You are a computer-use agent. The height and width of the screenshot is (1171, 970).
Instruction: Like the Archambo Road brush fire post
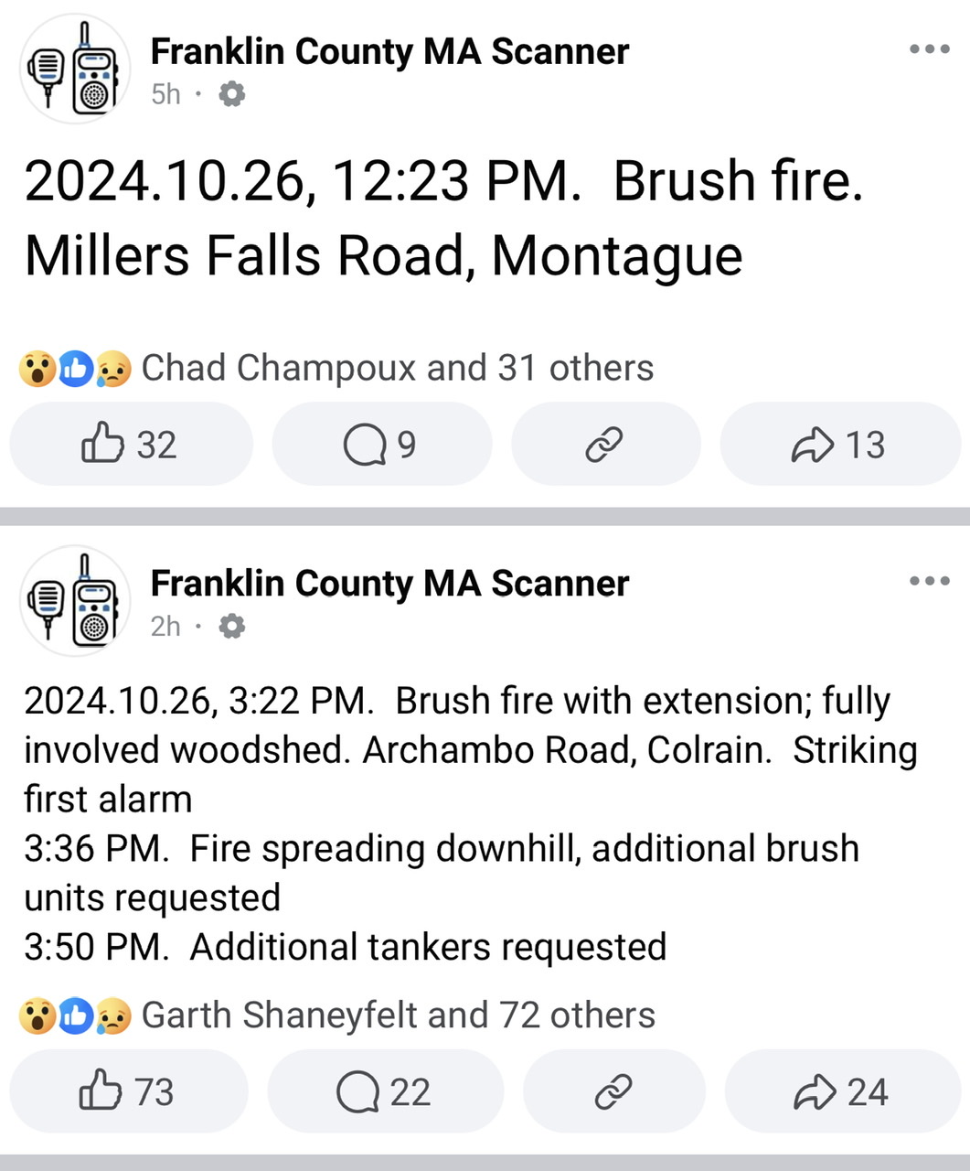129,1091
